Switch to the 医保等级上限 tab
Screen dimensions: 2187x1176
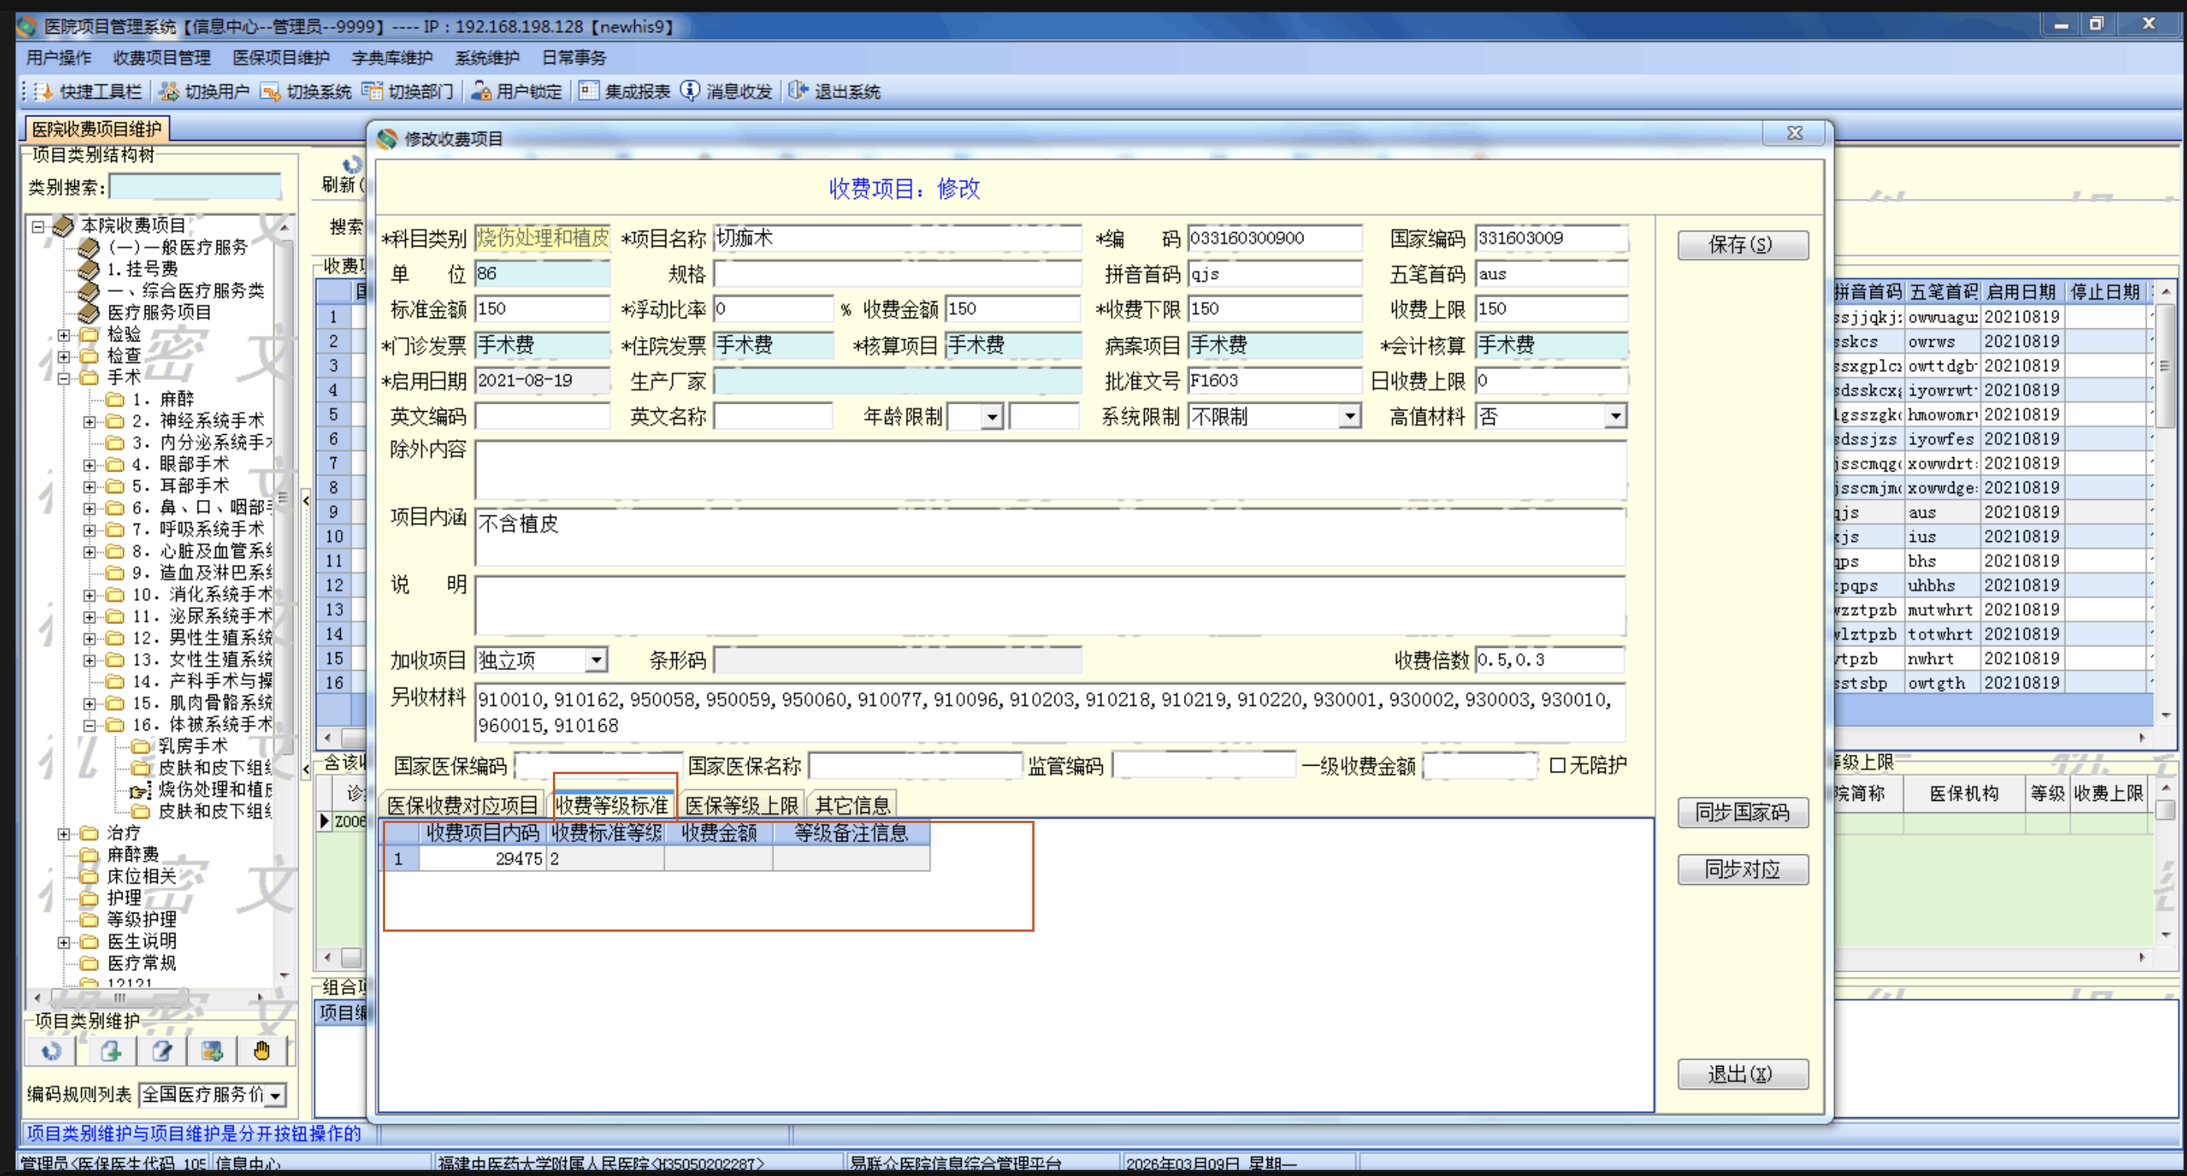(x=741, y=805)
